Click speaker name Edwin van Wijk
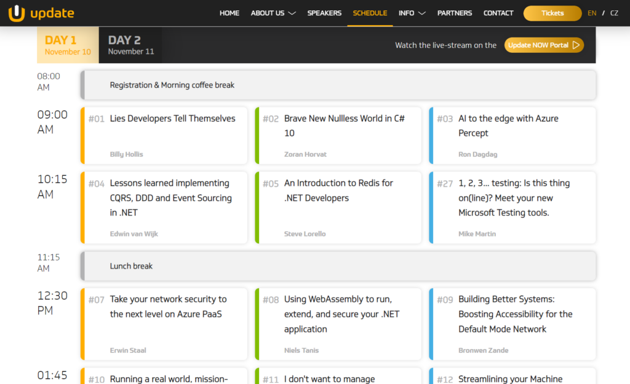This screenshot has width=630, height=384. point(134,234)
